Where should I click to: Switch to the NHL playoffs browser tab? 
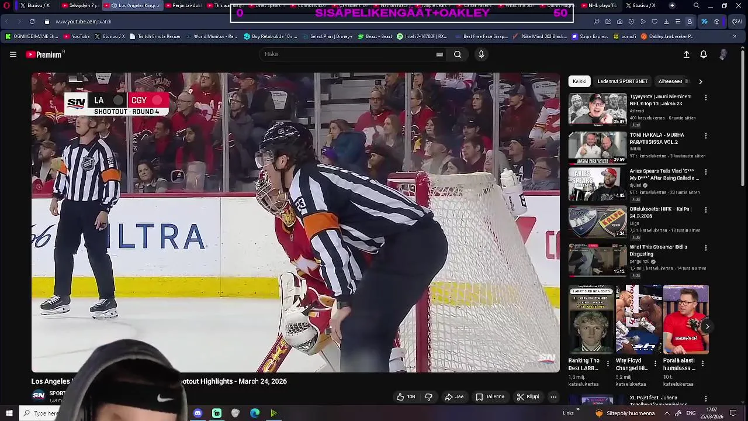(x=598, y=5)
